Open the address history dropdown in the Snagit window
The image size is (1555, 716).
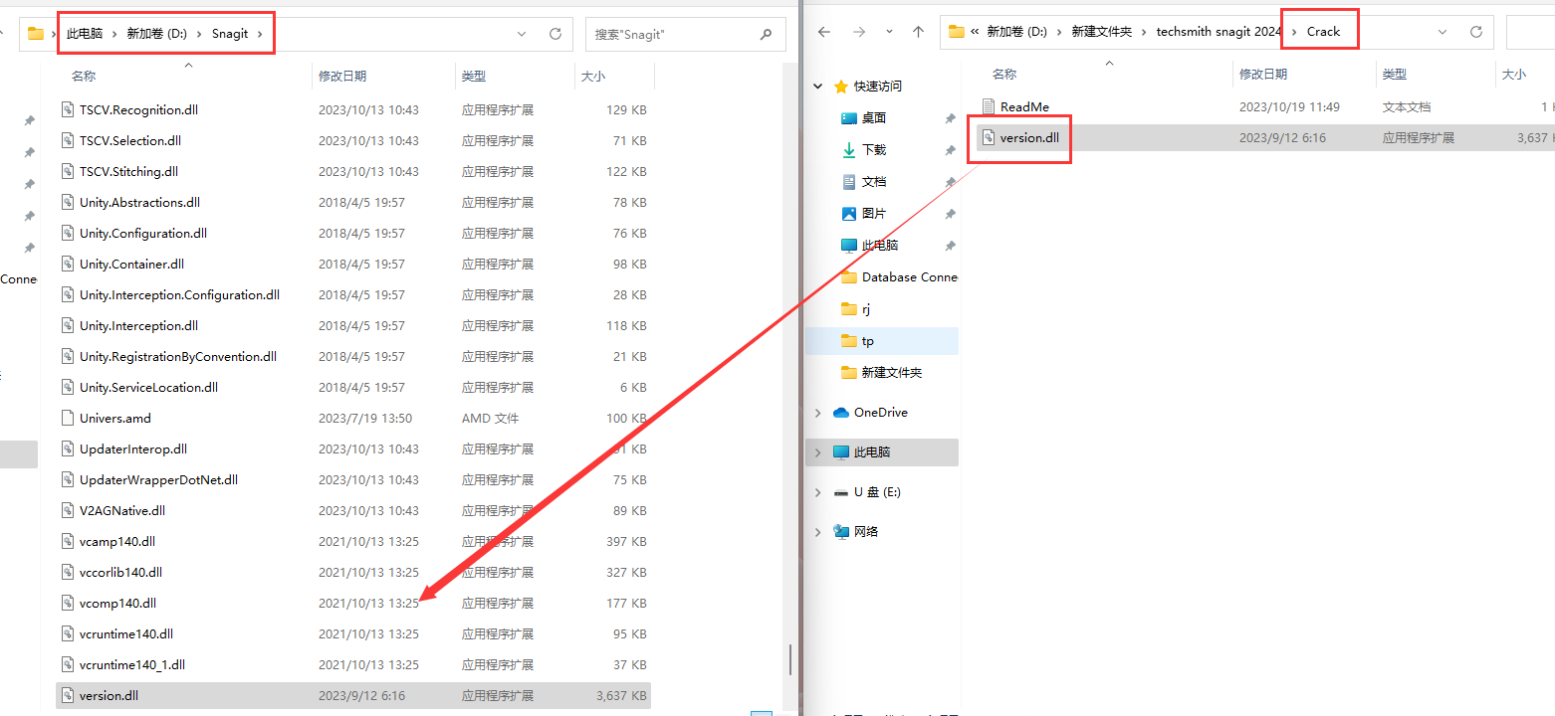[522, 34]
